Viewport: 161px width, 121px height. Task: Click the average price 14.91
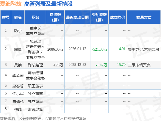pyautogui.click(x=121, y=49)
